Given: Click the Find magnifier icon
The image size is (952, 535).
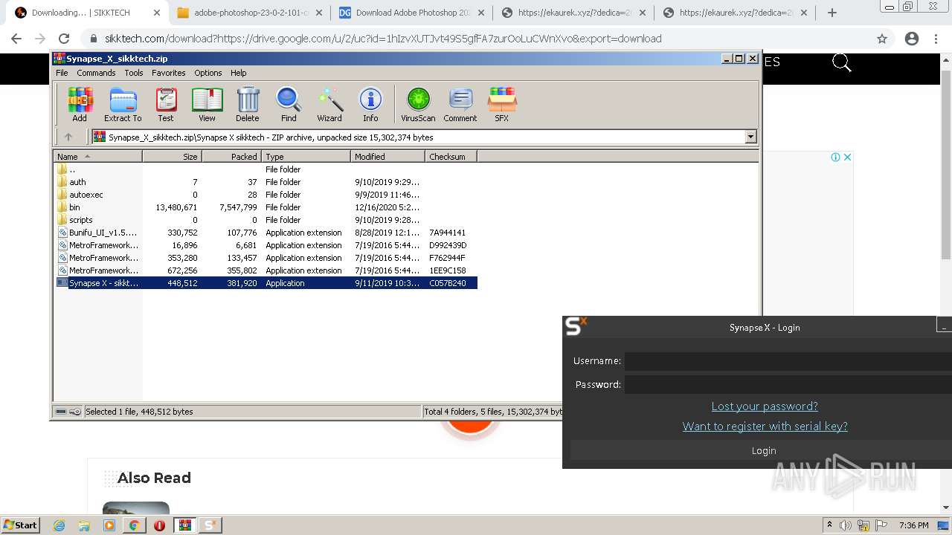Looking at the screenshot, I should tap(289, 104).
